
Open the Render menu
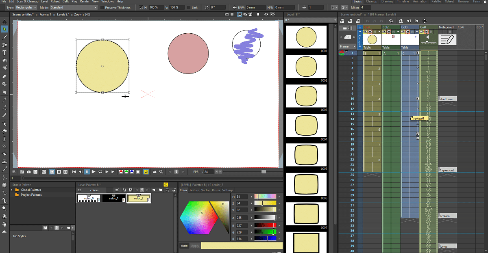(84, 2)
